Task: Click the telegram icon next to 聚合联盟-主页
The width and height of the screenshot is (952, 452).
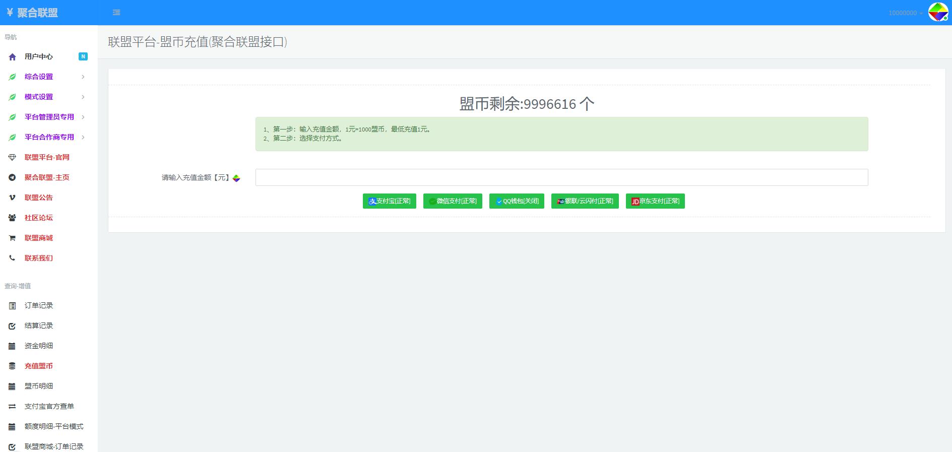Action: [13, 178]
